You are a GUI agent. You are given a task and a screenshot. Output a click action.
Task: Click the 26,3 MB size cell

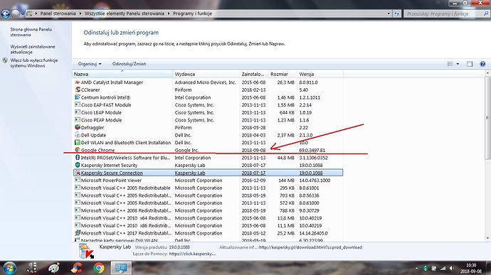tap(285, 82)
